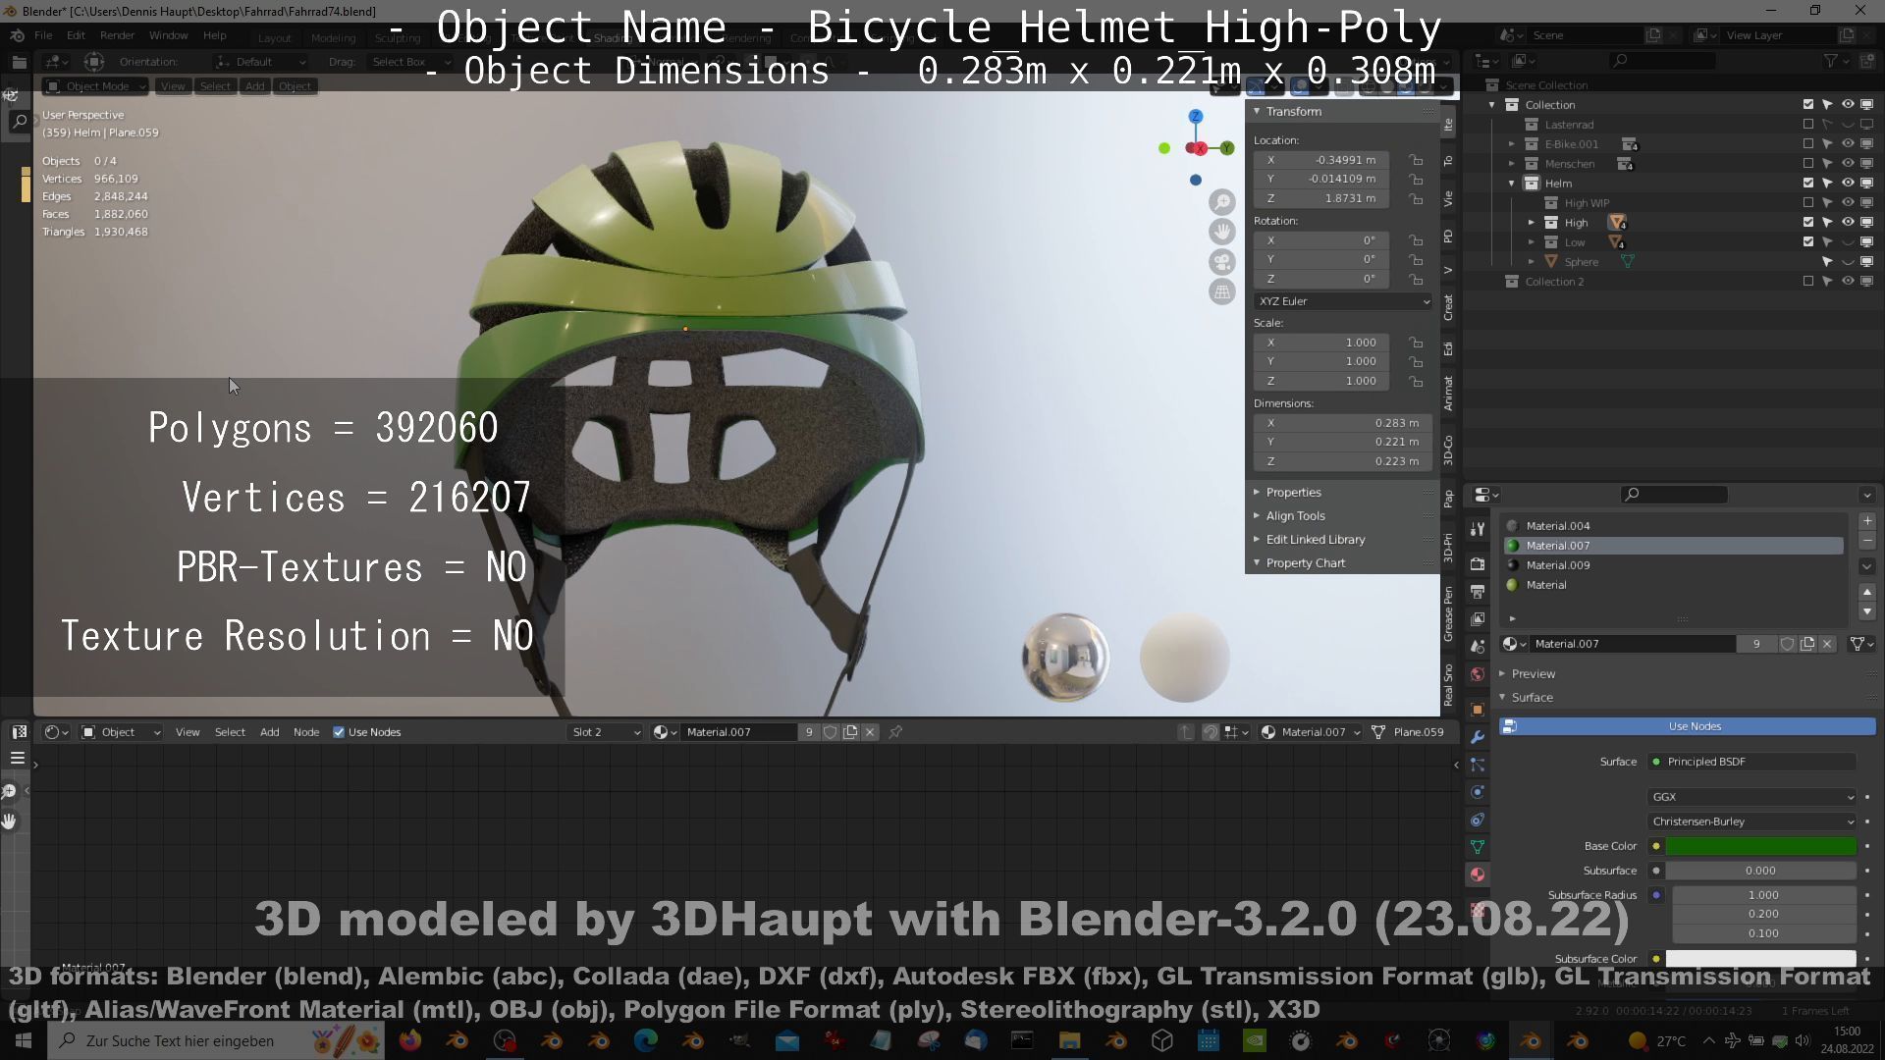
Task: Uncheck exclude checkbox for Helm collection
Action: (x=1808, y=183)
